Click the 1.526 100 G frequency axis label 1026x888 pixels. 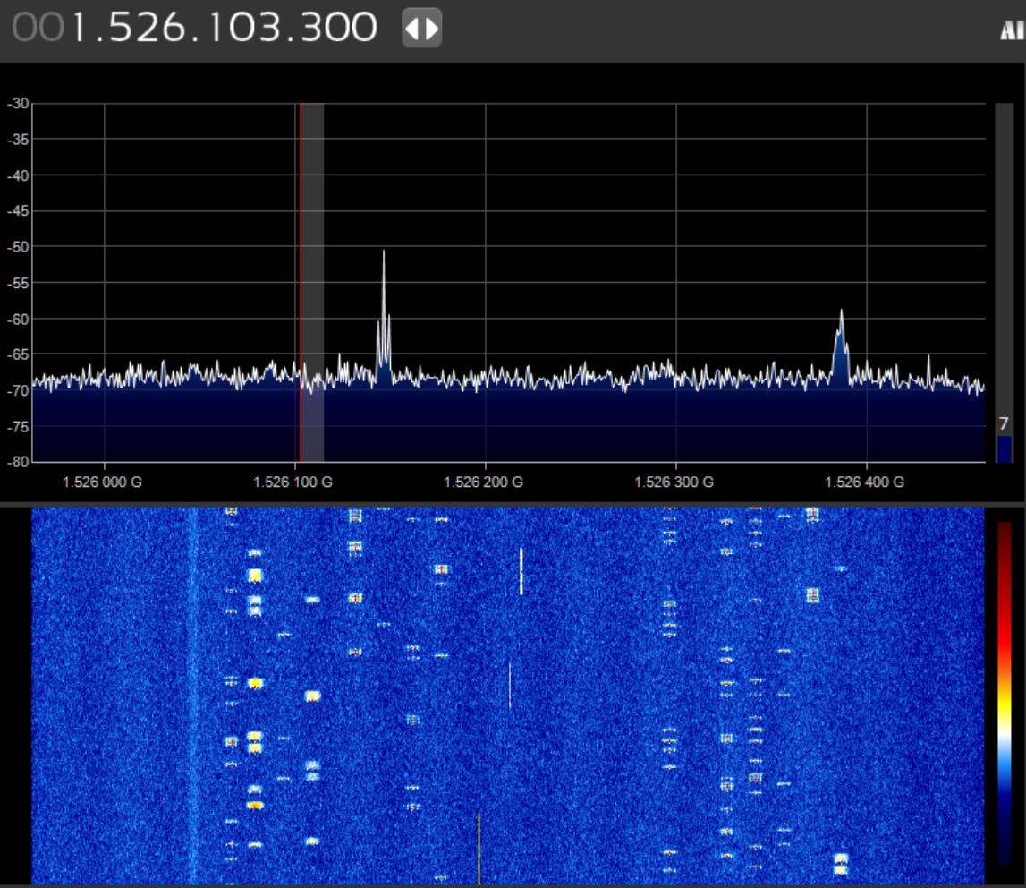pyautogui.click(x=293, y=482)
